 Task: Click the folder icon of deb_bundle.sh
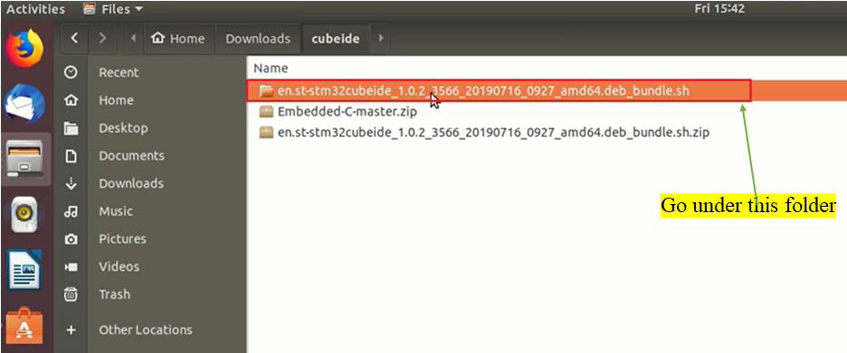click(266, 90)
